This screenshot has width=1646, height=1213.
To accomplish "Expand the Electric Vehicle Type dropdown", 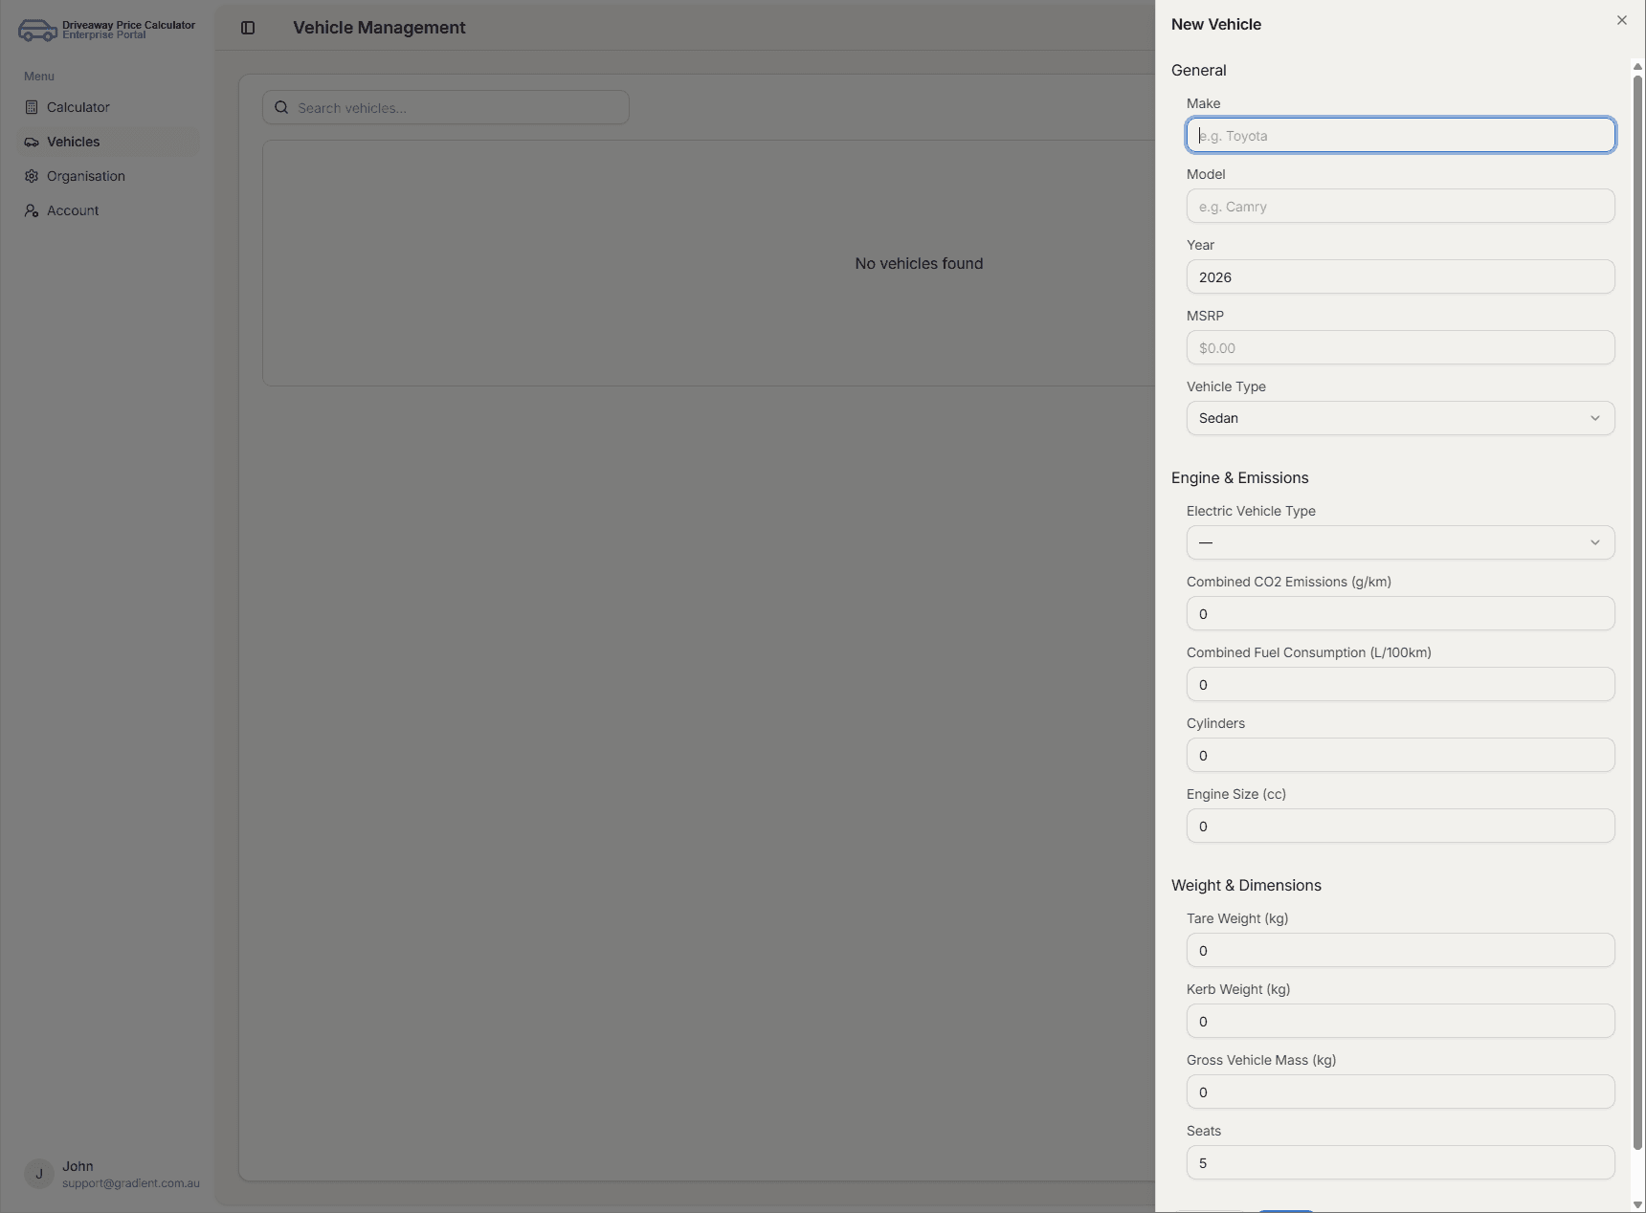I will [1399, 542].
